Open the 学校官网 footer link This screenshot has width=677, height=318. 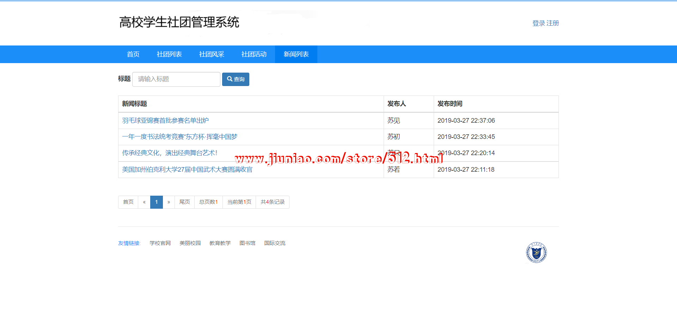(160, 243)
